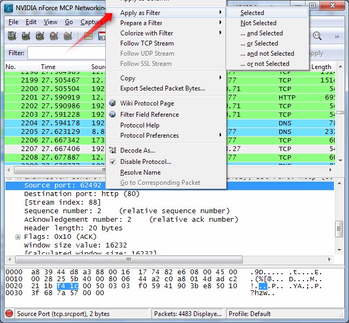The width and height of the screenshot is (349, 323).
Task: Click the toolbar overflow chevron icon
Action: [x=337, y=36]
